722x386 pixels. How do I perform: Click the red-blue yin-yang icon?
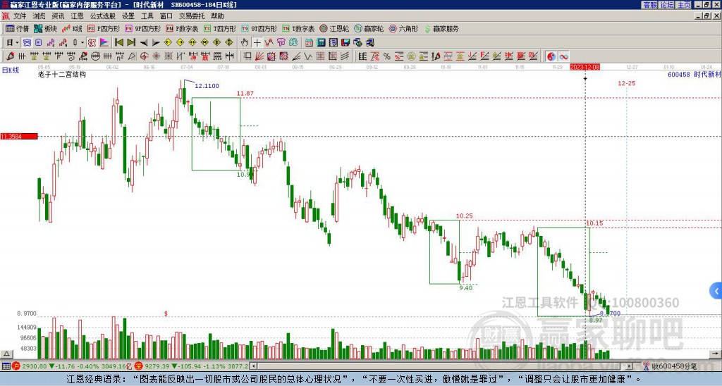point(551,56)
